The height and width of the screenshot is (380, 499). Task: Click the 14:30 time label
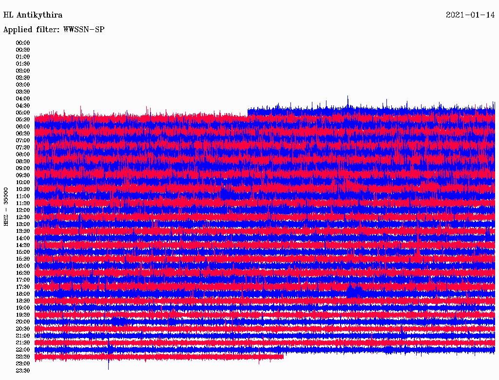point(23,245)
